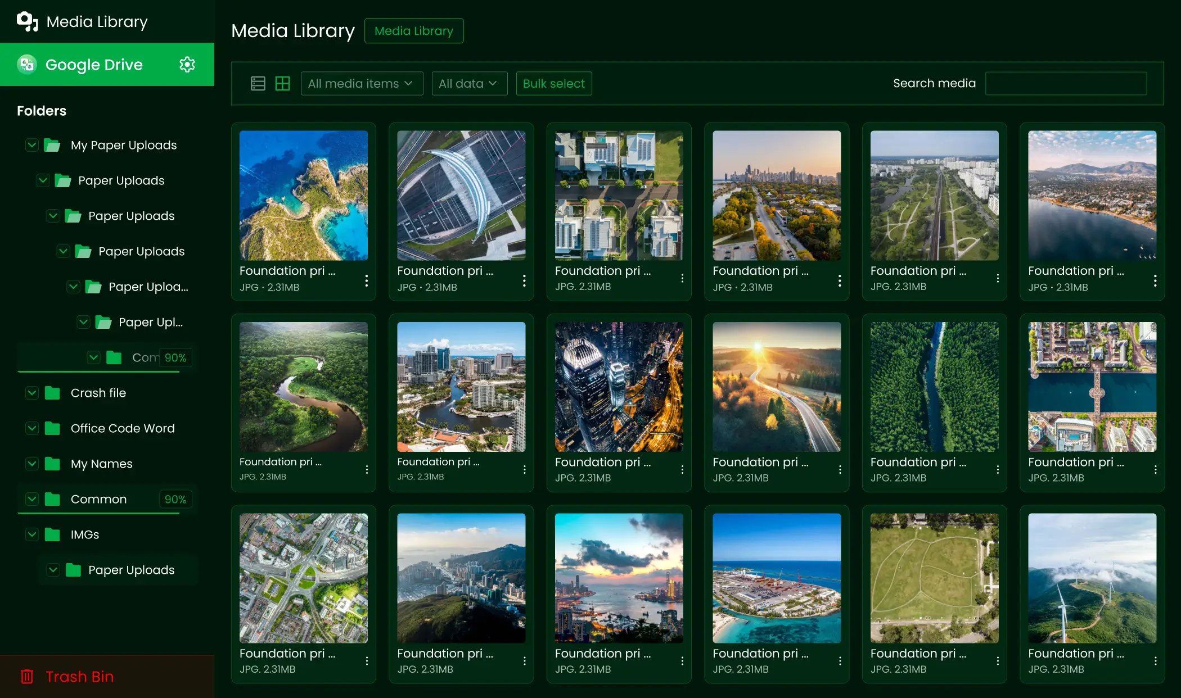The image size is (1181, 698).
Task: Click the Trash Bin trash can icon
Action: point(27,677)
